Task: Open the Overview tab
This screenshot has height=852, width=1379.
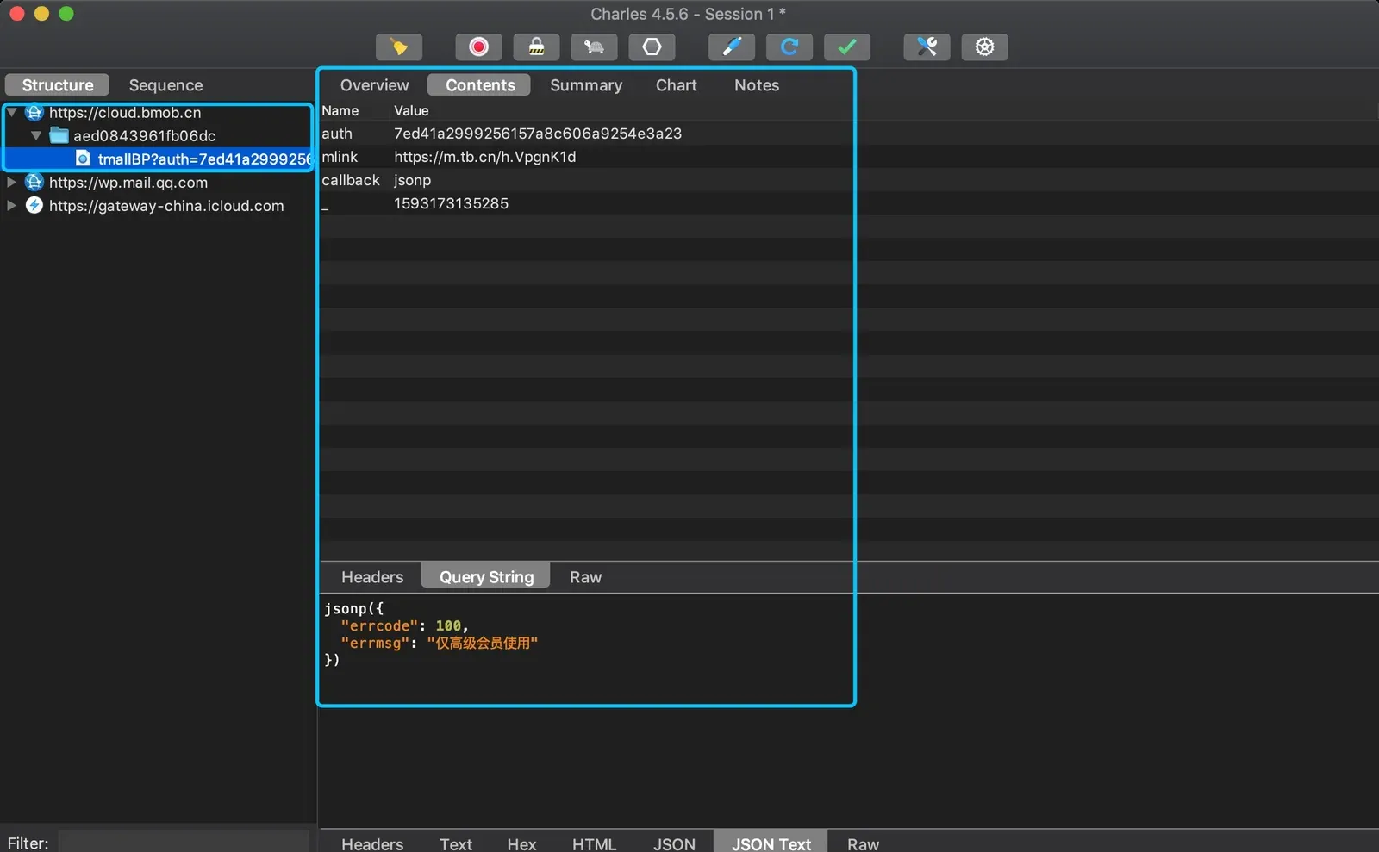Action: [374, 84]
